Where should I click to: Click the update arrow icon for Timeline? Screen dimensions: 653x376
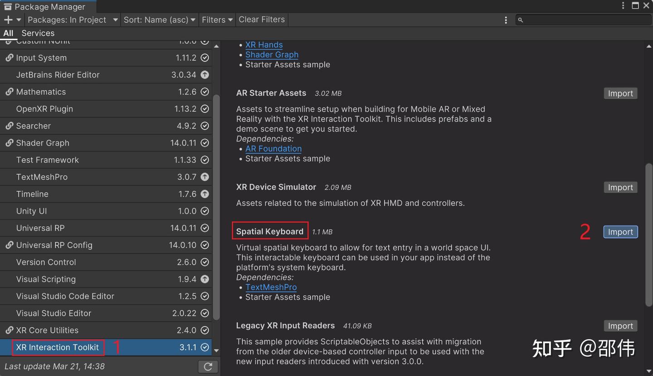point(205,194)
